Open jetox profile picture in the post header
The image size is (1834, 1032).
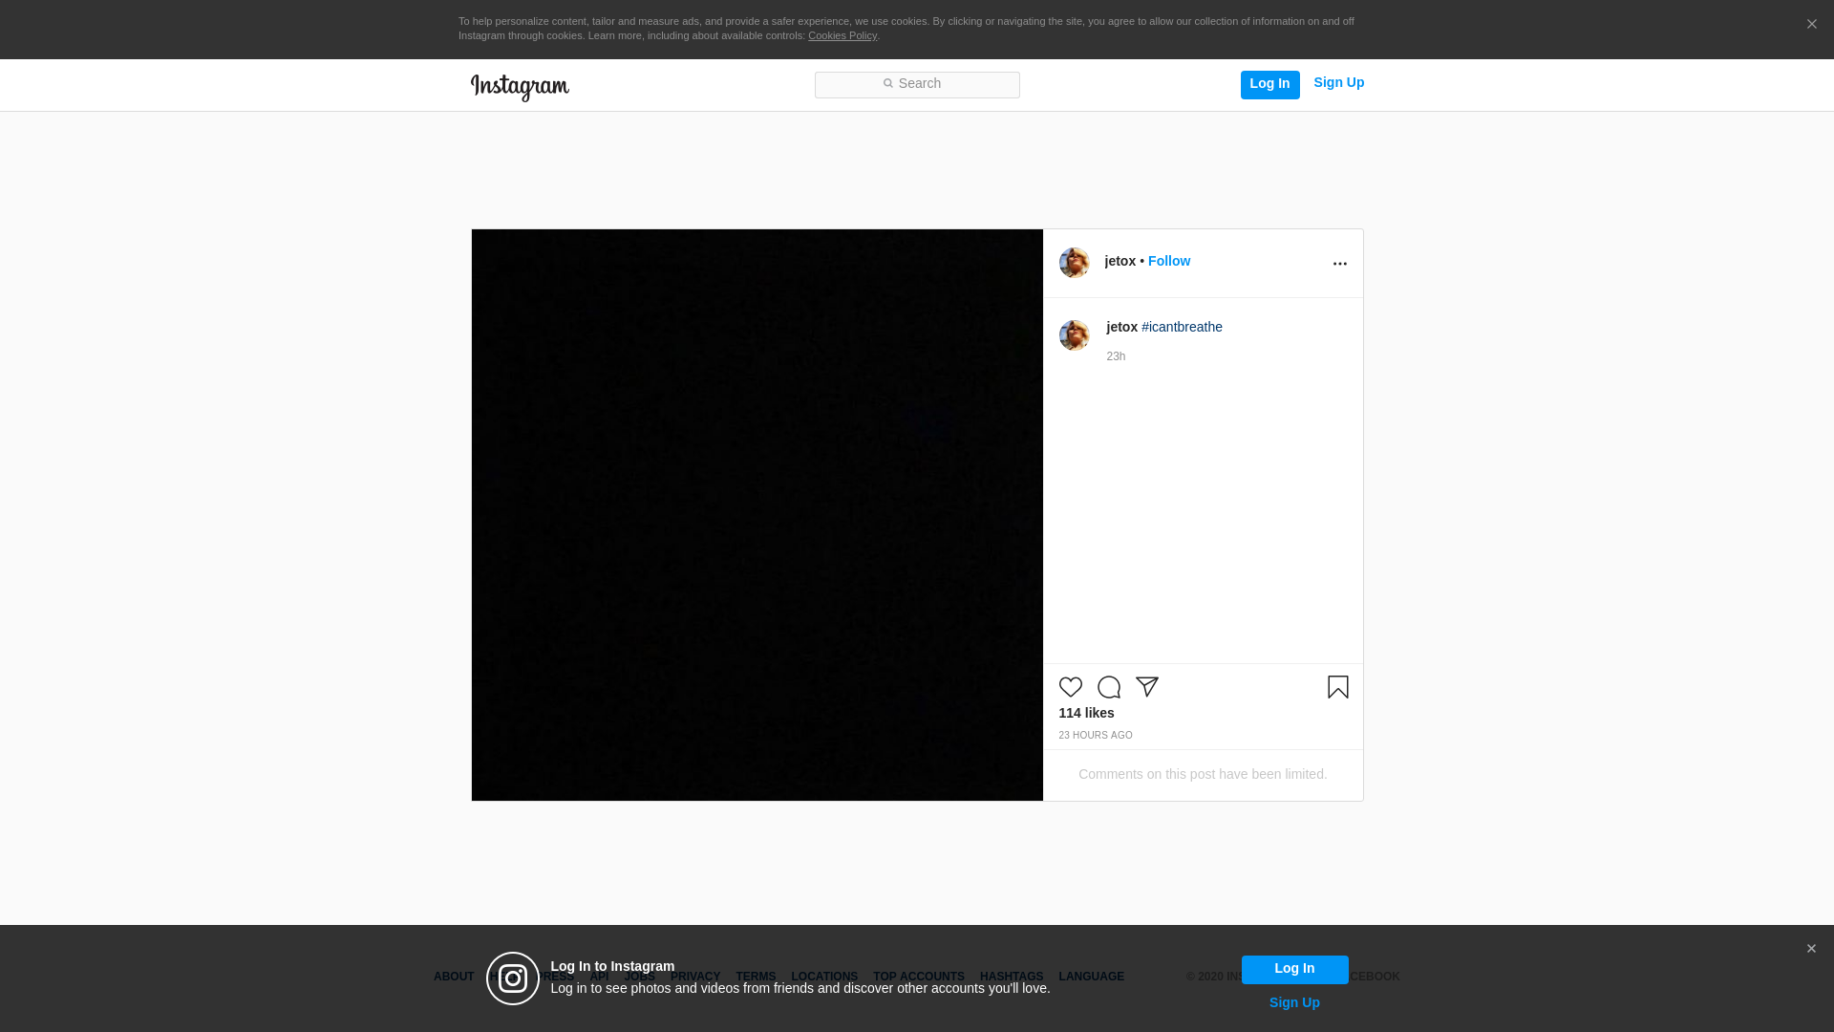[1075, 263]
